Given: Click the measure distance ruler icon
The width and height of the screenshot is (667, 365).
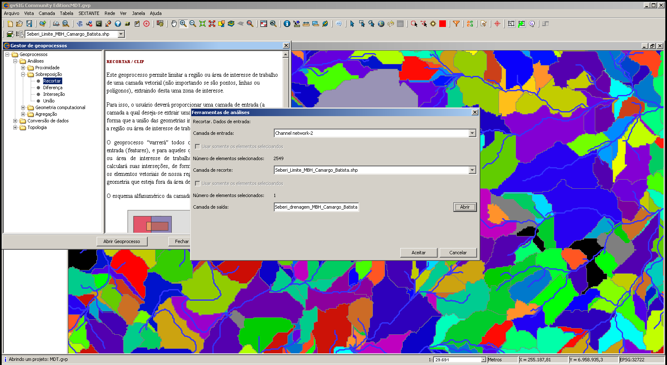Looking at the screenshot, I should (x=306, y=24).
